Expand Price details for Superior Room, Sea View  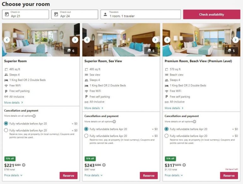(x=93, y=175)
